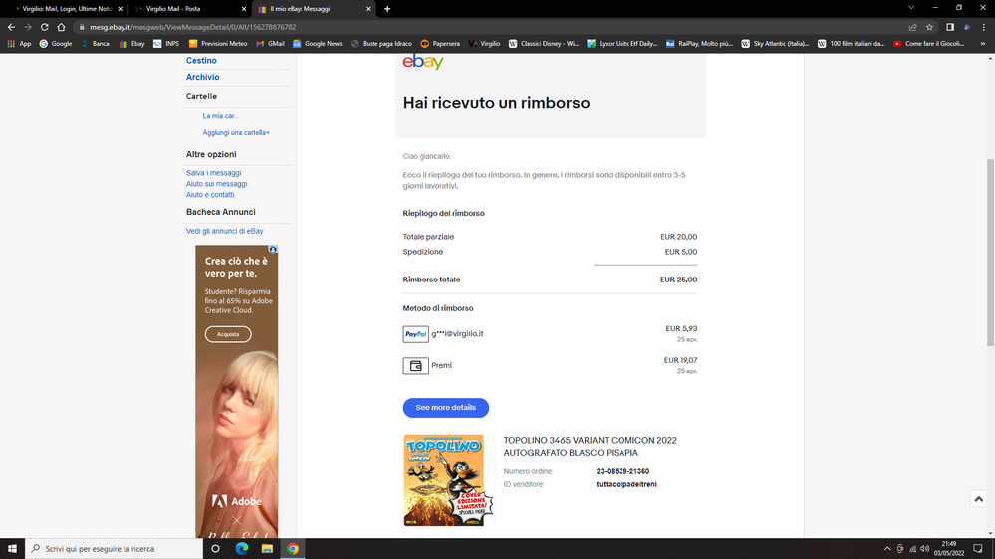Screen dimensions: 995x559
Task: Open the App bookmarks shortcut
Action: (x=19, y=44)
